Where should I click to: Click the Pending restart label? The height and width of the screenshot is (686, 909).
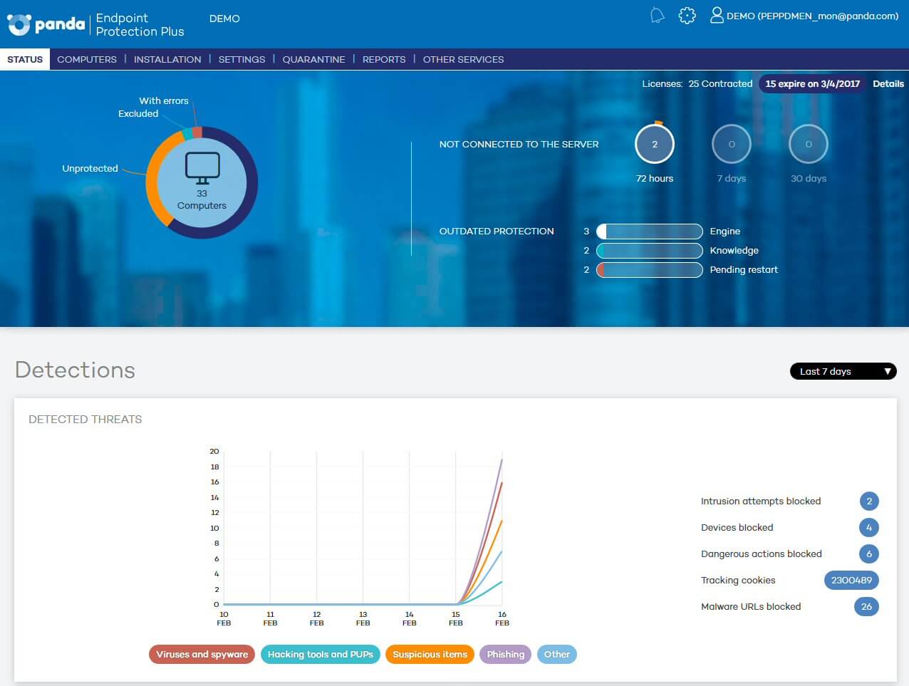744,269
